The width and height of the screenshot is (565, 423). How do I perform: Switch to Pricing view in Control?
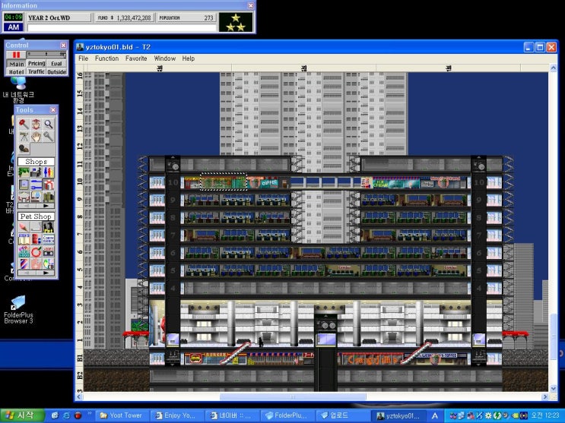(x=37, y=64)
